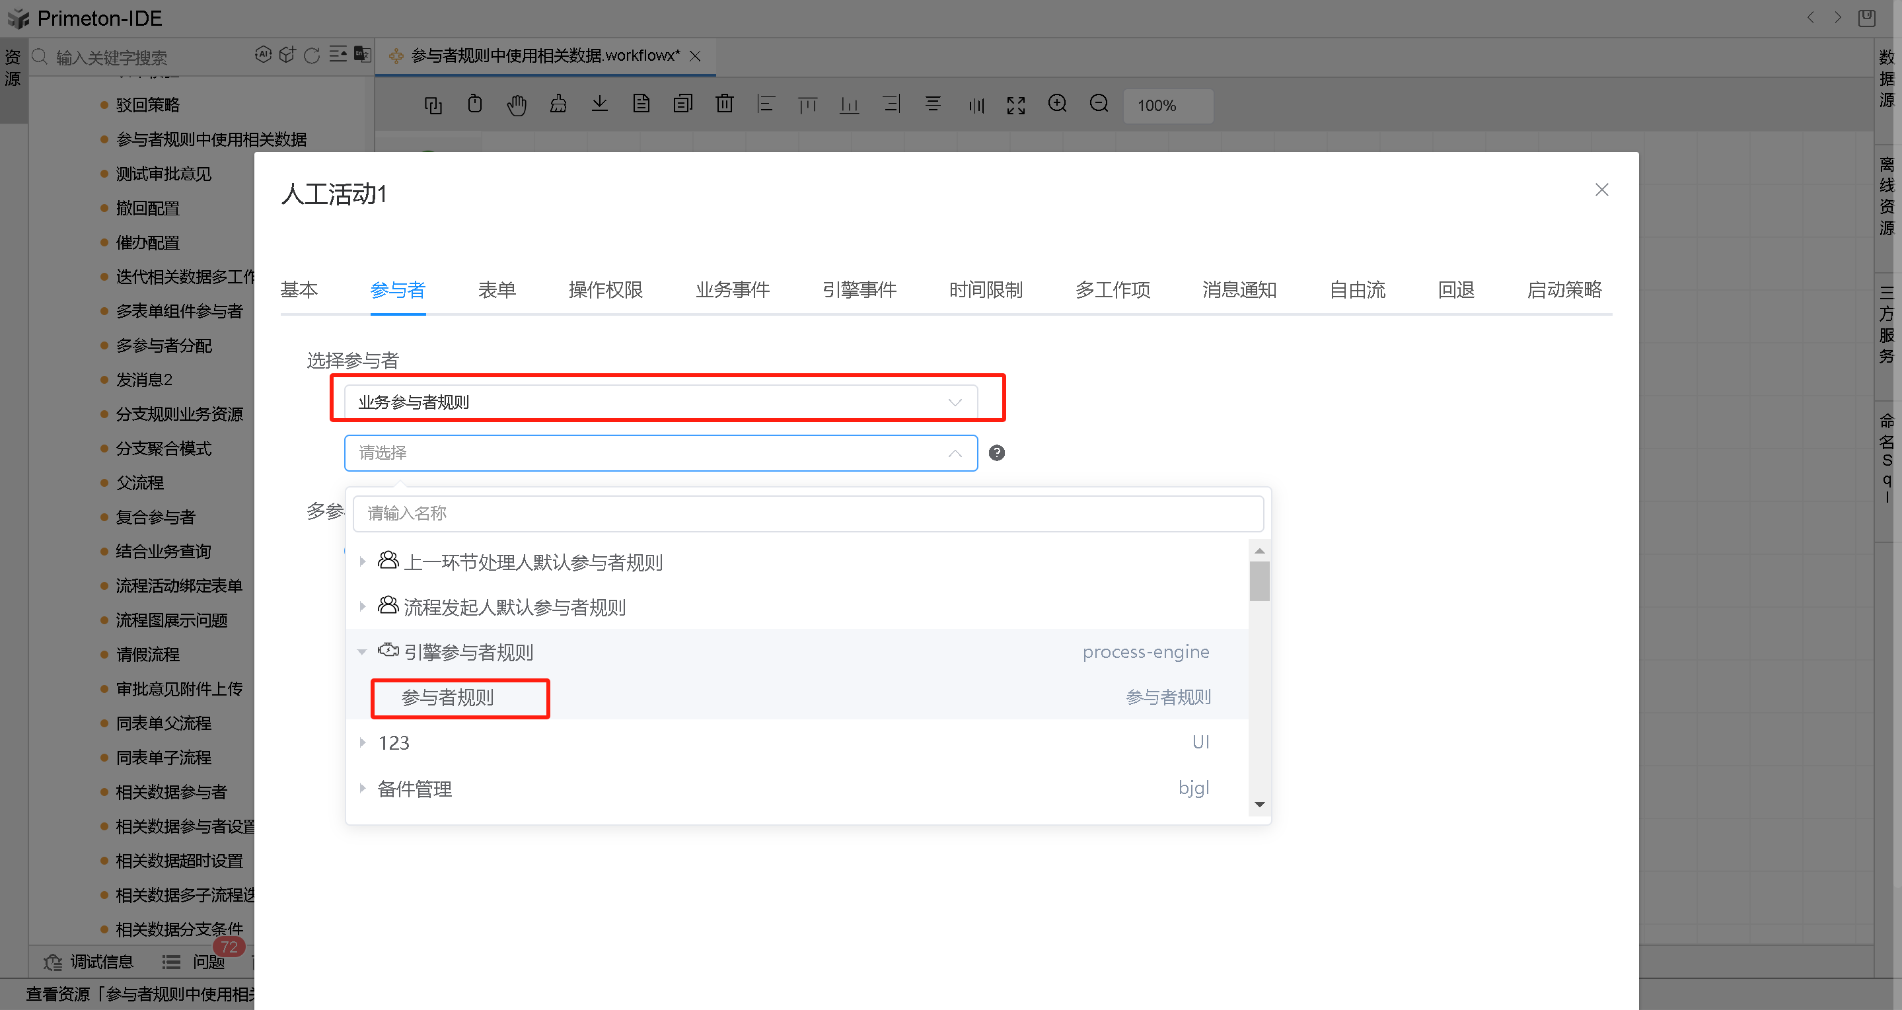Select the hand pan tool in canvas toolbar
1902x1010 pixels.
(517, 105)
